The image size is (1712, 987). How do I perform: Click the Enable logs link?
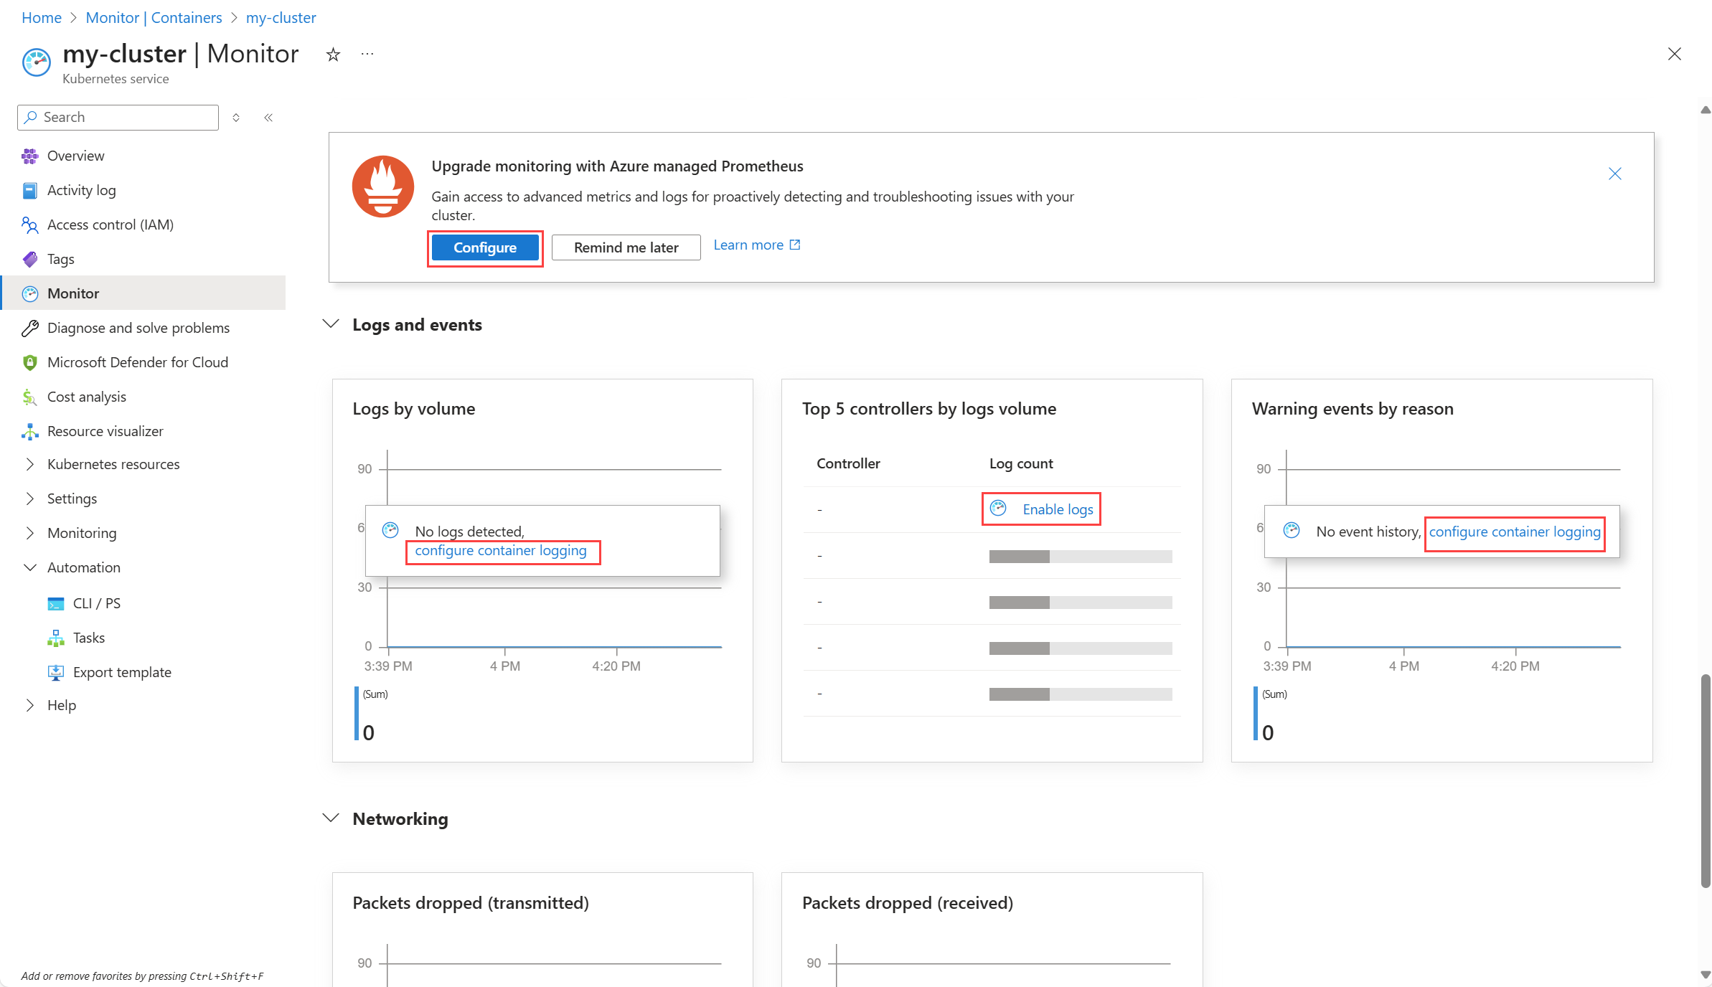(x=1057, y=509)
